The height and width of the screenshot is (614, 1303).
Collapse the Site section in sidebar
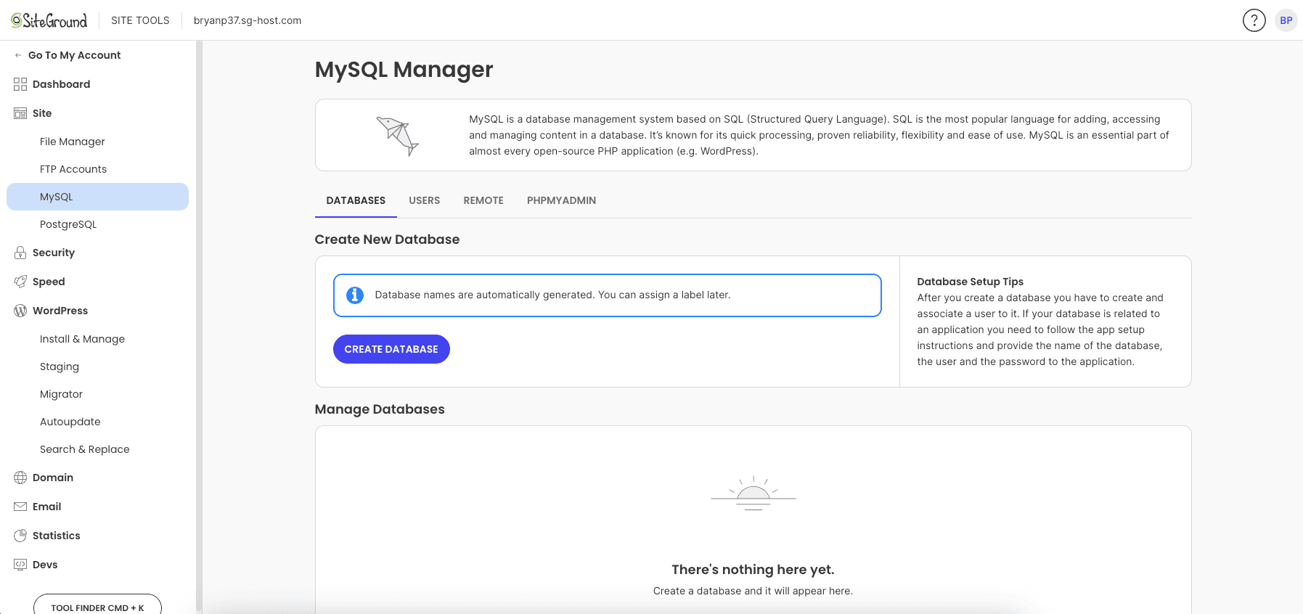pos(42,113)
